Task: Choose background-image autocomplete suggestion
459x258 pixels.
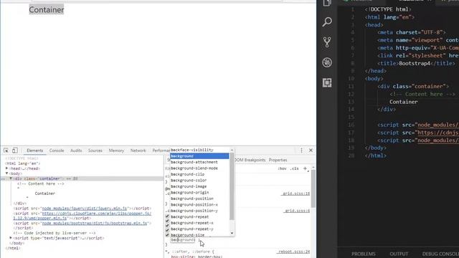Action: 199,186
